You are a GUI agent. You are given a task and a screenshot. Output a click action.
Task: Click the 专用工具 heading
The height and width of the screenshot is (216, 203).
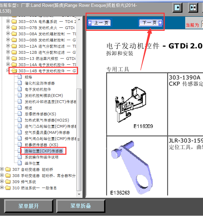118,69
